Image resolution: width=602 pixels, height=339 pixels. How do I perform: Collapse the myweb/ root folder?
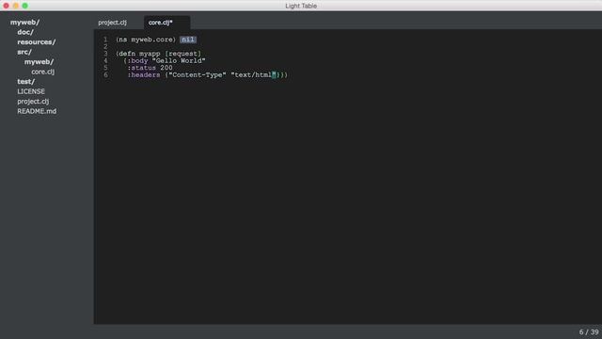coord(24,23)
